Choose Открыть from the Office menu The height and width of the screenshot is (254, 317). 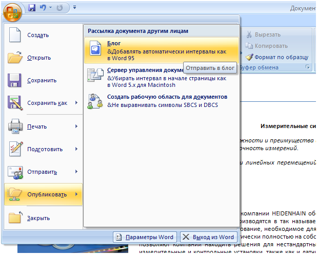[x=39, y=58]
